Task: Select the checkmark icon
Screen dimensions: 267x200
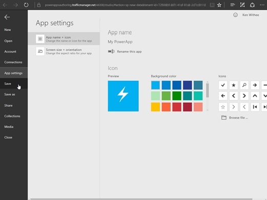Action: click(223, 85)
